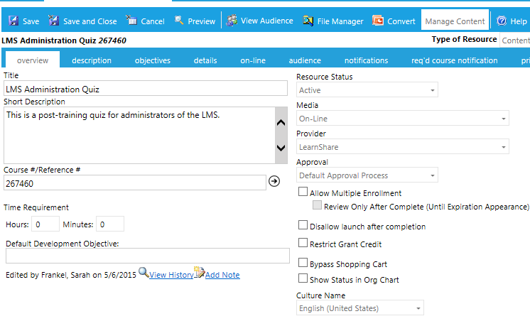Click the Hours input field
This screenshot has height=326, width=530.
(x=45, y=224)
